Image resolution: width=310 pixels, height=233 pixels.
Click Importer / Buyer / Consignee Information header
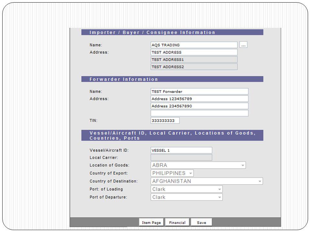(x=172, y=32)
